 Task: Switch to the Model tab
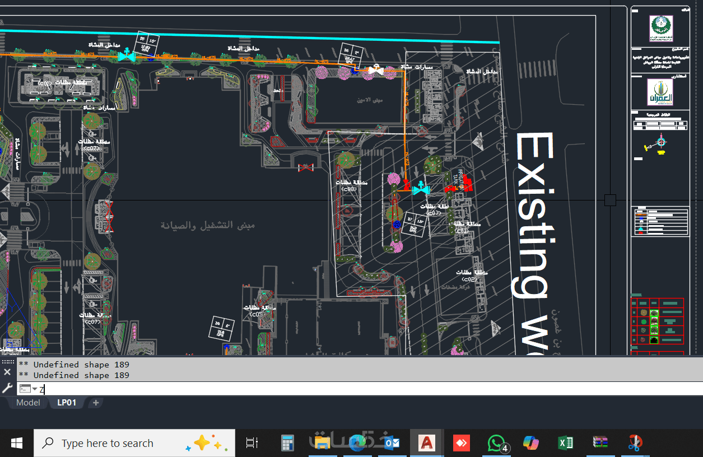(28, 403)
